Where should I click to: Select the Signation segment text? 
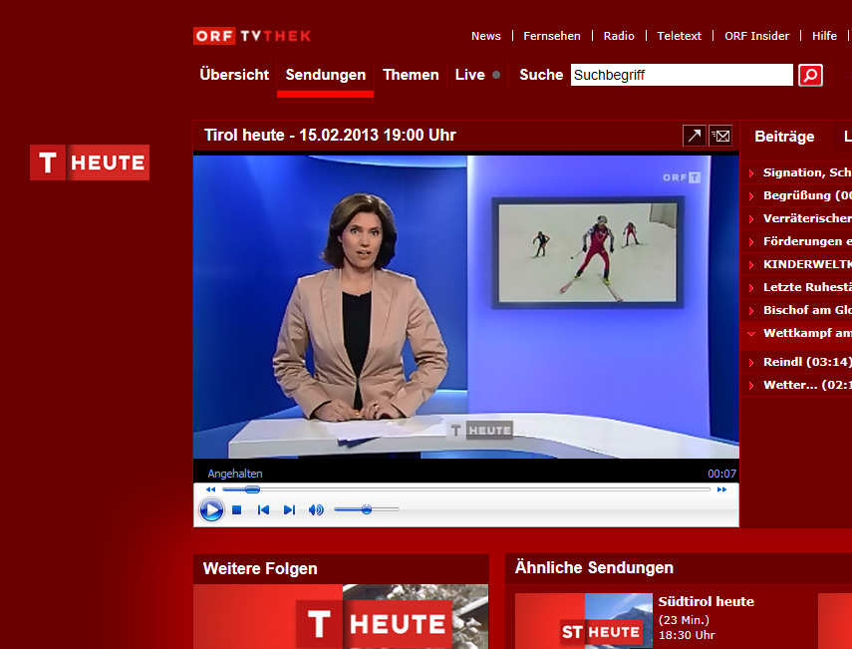(x=807, y=172)
